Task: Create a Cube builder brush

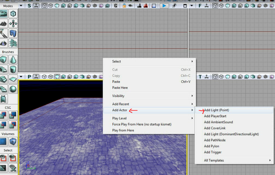Action: tap(4, 60)
